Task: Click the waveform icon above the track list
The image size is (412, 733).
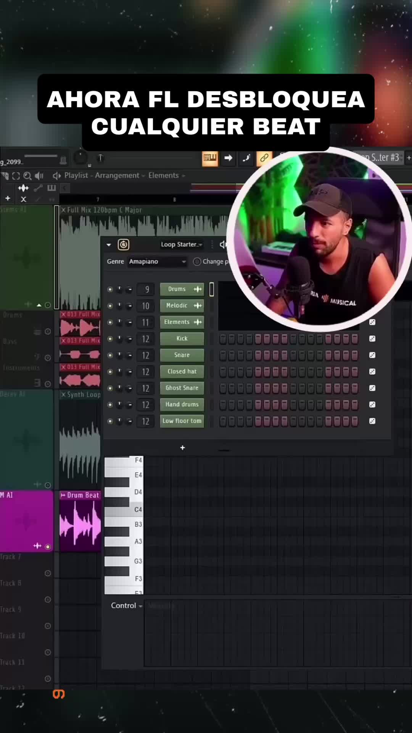Action: pos(23,188)
